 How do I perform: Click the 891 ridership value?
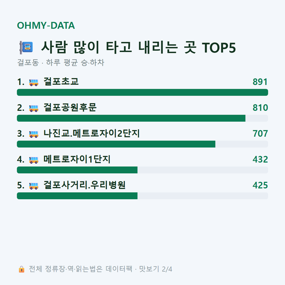coord(260,82)
